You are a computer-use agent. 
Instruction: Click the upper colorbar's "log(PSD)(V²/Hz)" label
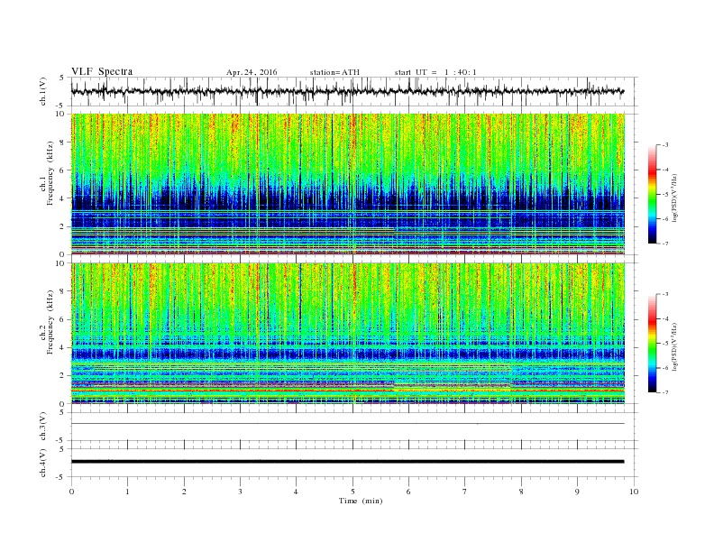click(x=675, y=198)
